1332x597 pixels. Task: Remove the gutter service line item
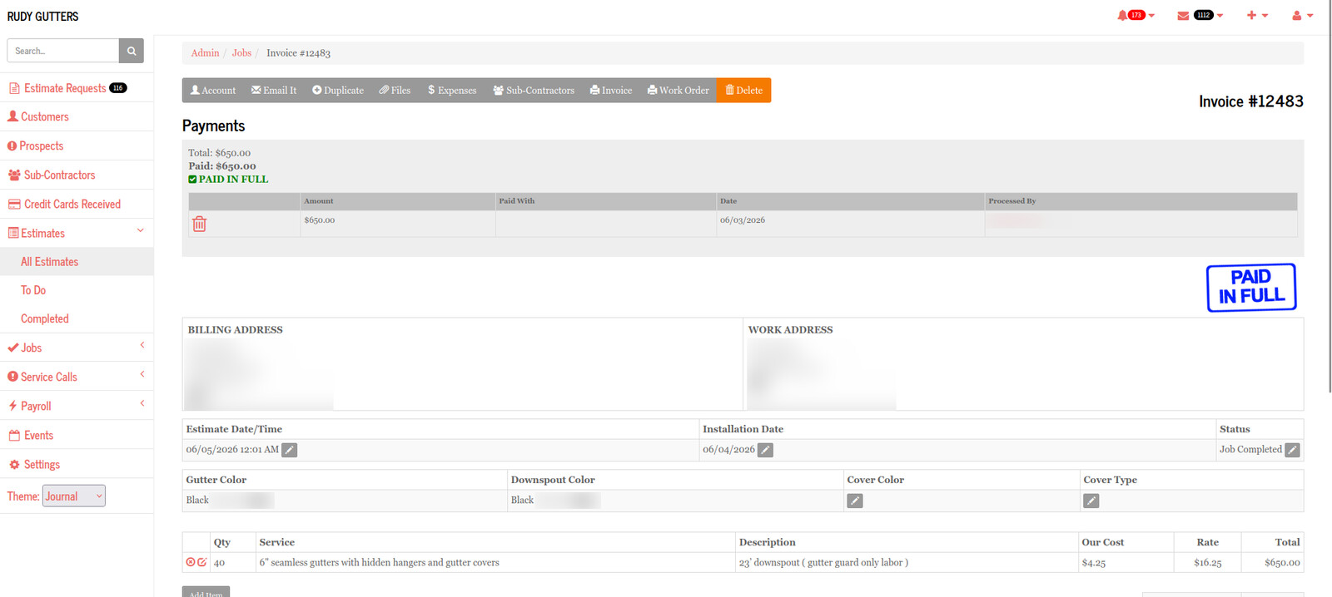click(191, 562)
